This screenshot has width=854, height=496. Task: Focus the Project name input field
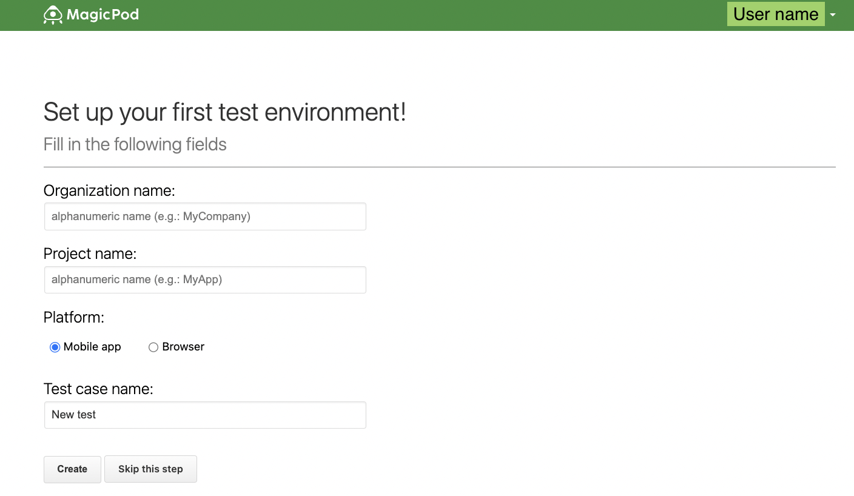click(x=205, y=280)
